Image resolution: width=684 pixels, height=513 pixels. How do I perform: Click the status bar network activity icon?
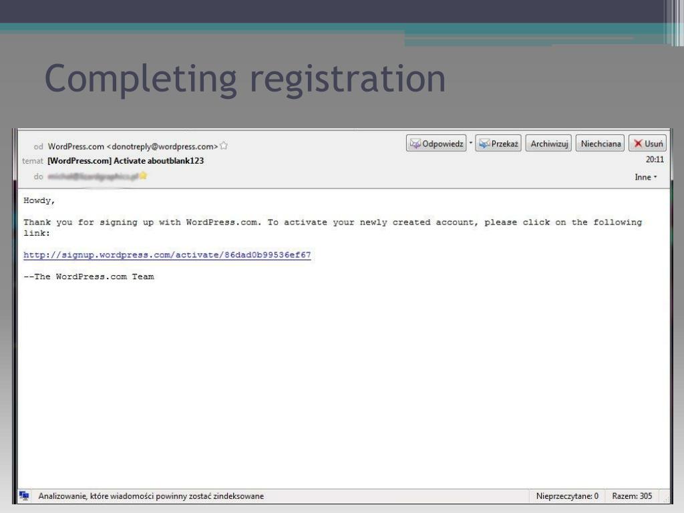pos(25,496)
